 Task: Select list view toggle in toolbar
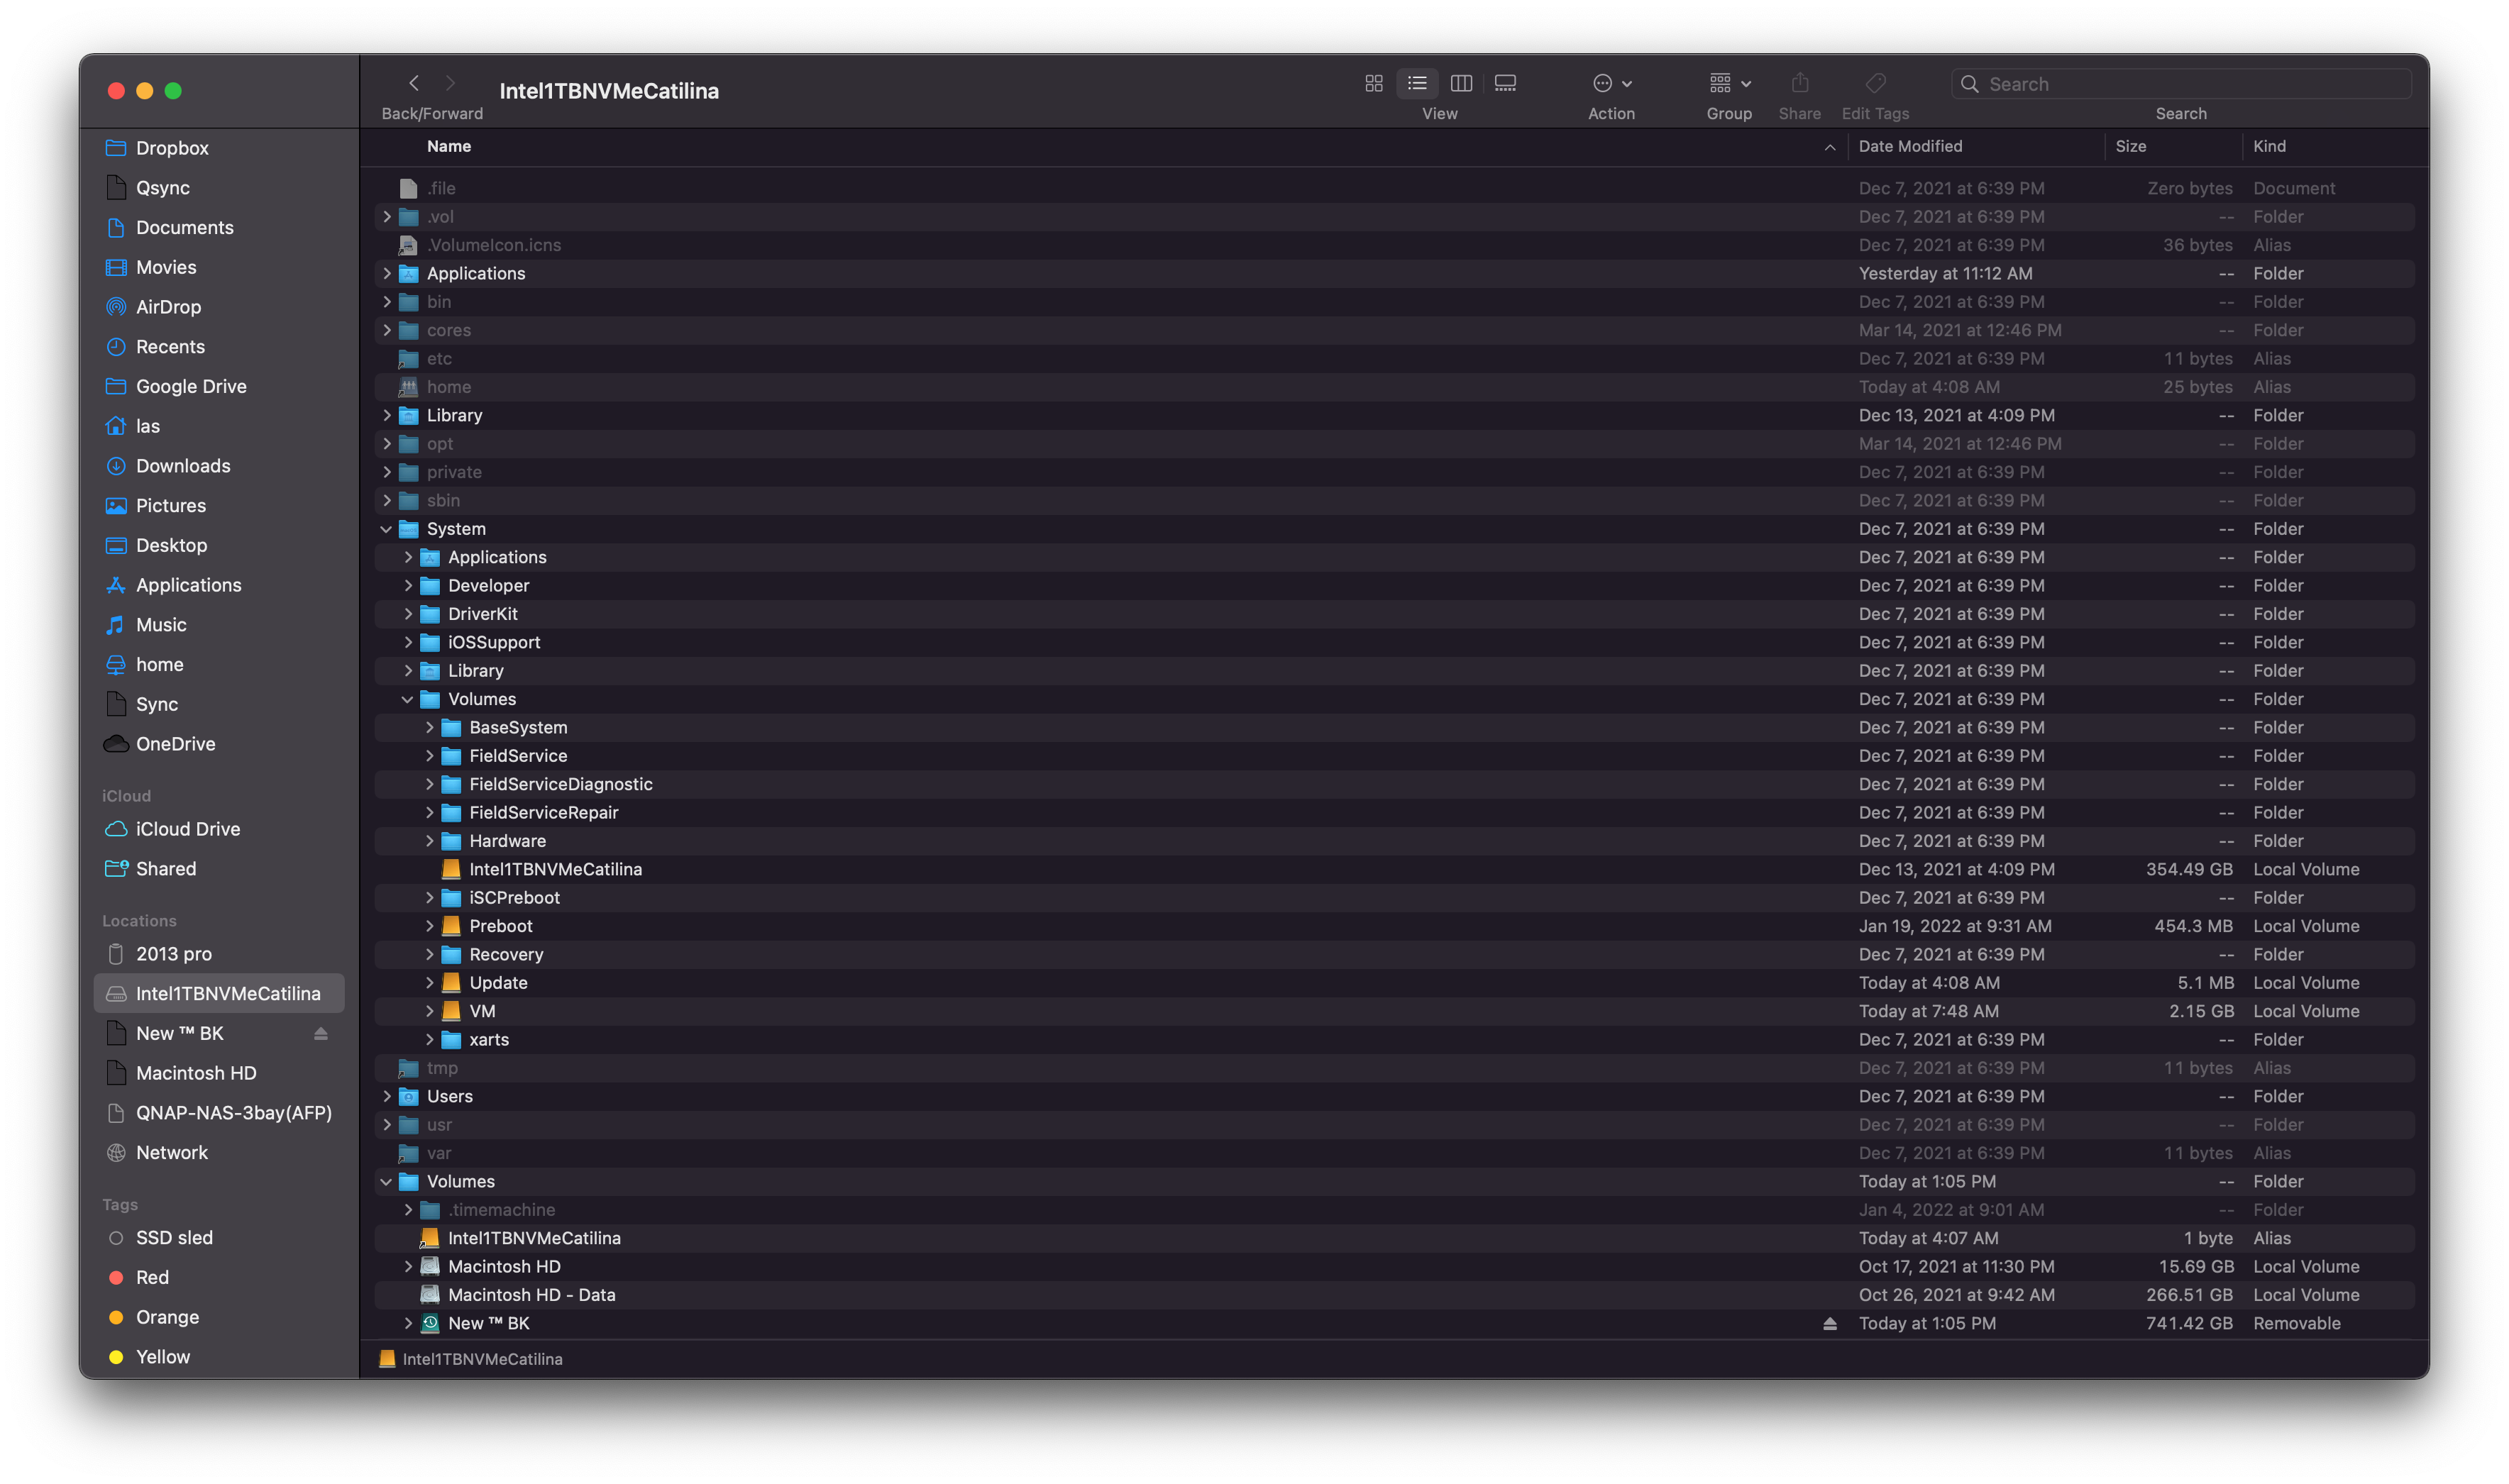1417,83
